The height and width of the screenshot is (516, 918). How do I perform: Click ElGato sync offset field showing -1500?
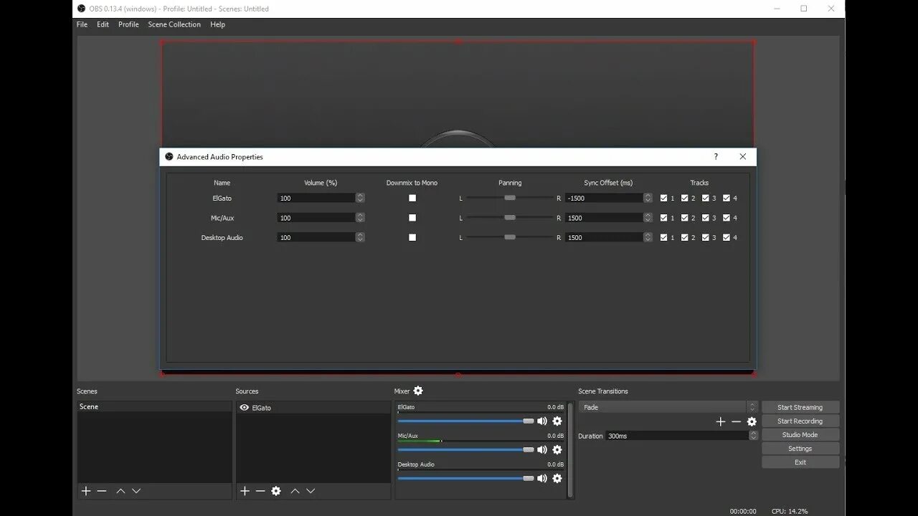605,198
